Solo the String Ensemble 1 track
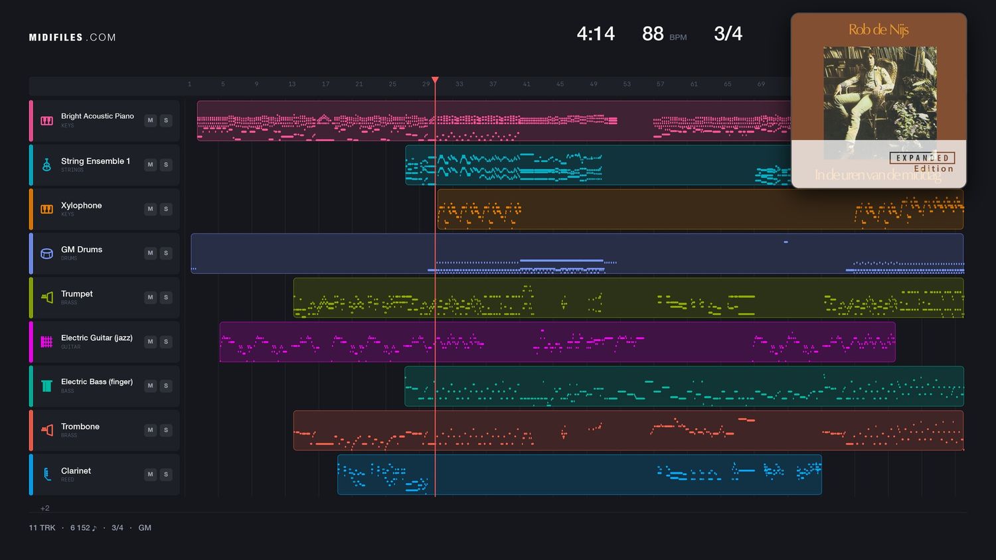996x560 pixels. click(x=166, y=165)
